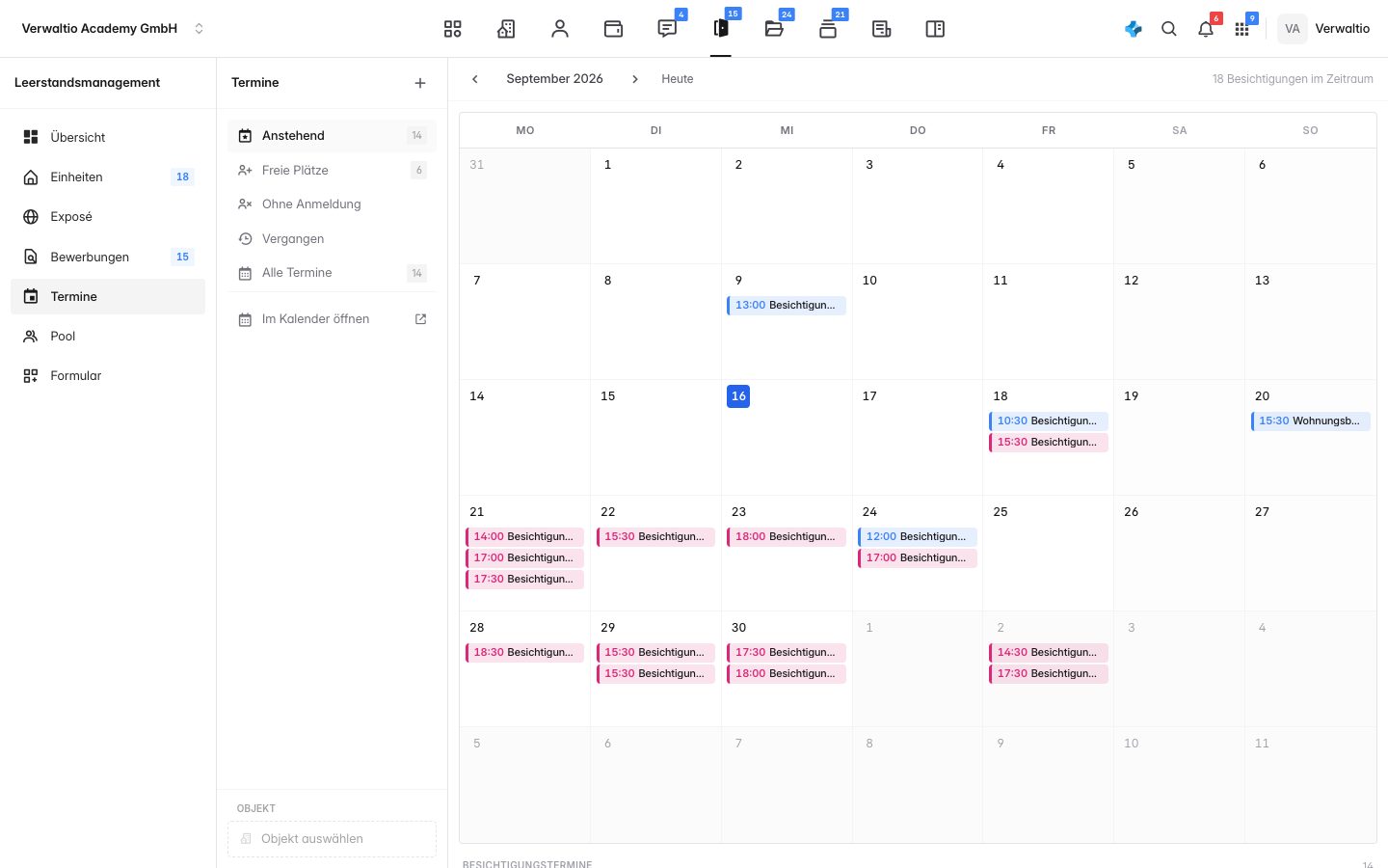Add a new Termin with the plus icon

coord(420,83)
